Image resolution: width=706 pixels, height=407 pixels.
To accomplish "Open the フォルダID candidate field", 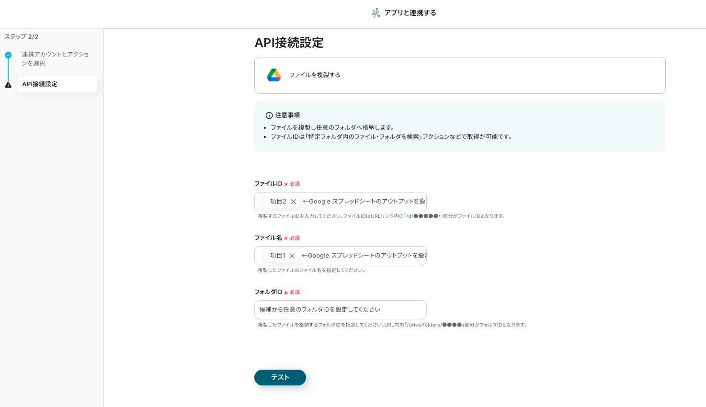I will [341, 310].
